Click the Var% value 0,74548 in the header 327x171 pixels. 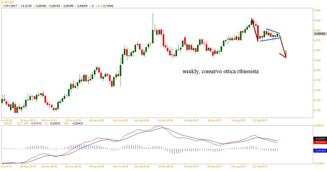click(107, 6)
